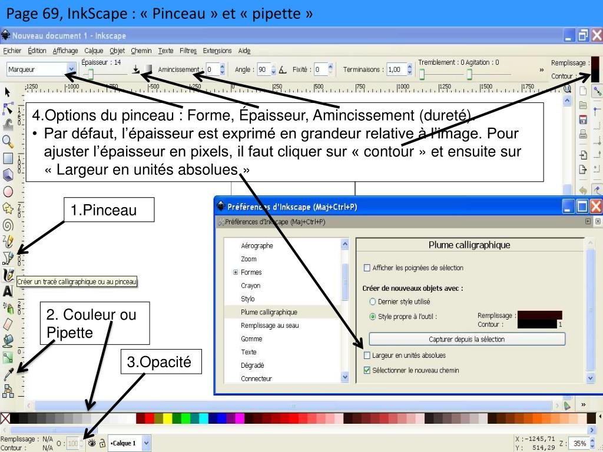Image resolution: width=603 pixels, height=452 pixels.
Task: Click the Print icon in right toolbar
Action: click(x=583, y=134)
